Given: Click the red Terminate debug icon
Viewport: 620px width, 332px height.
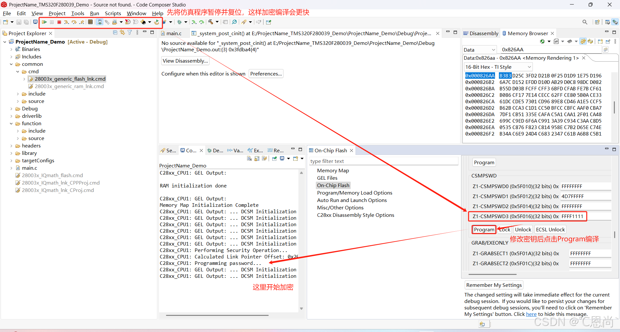Looking at the screenshot, I should click(59, 22).
